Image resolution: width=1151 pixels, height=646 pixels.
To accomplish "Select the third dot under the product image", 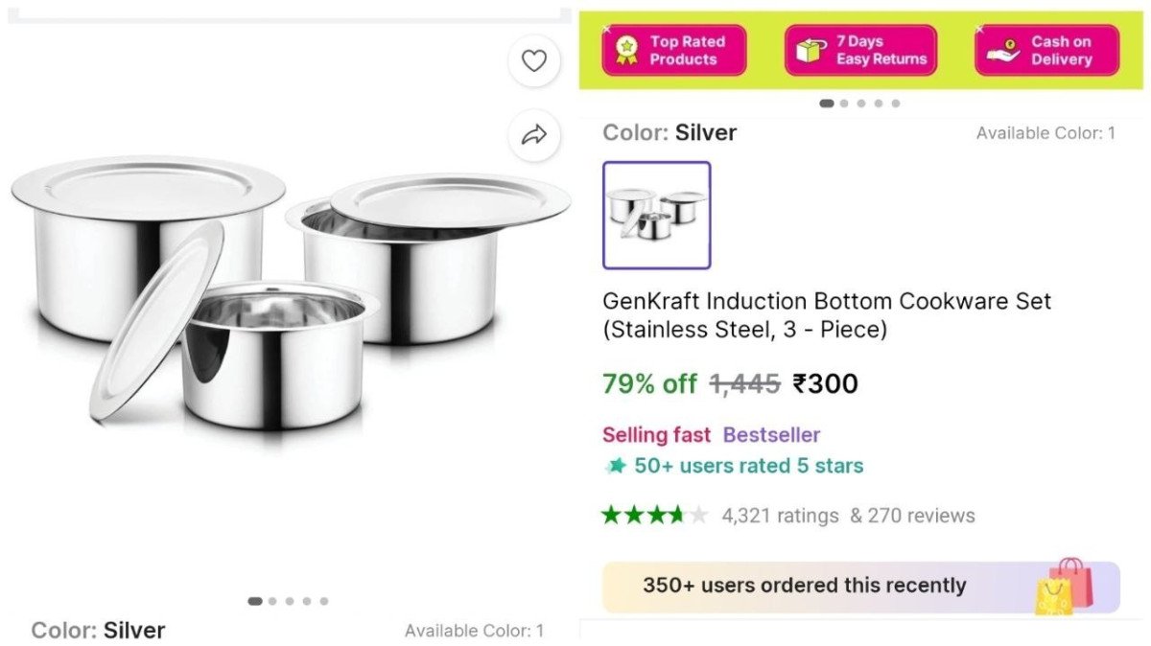I will 288,601.
